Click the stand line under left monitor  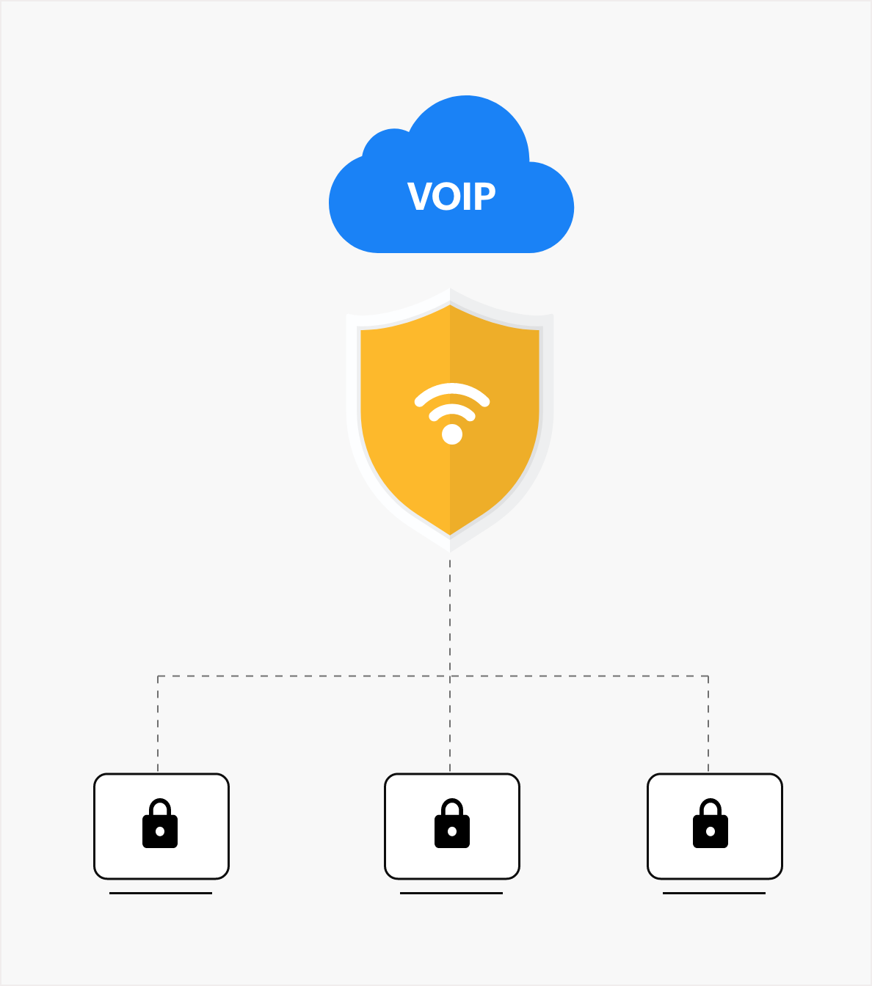161,893
